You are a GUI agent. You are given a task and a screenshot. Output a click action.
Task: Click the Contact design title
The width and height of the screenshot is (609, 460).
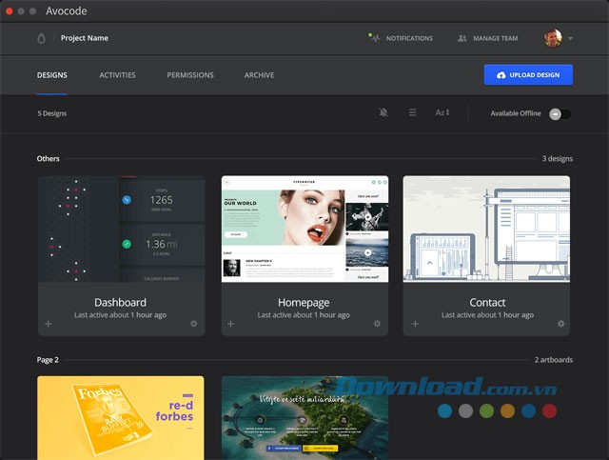click(487, 302)
